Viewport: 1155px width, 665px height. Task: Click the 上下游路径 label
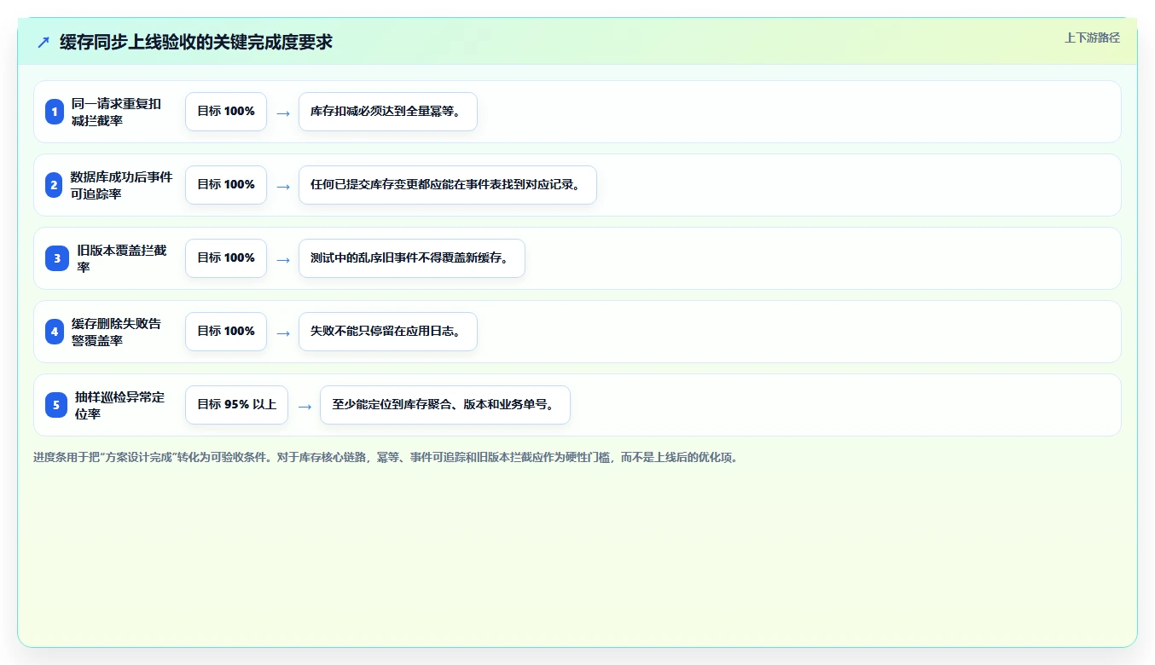[1092, 38]
